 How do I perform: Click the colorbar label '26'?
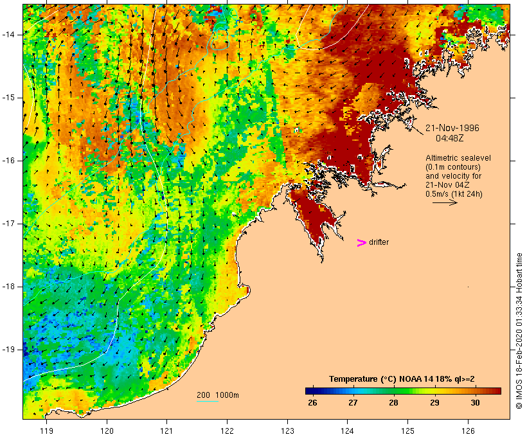[312, 402]
